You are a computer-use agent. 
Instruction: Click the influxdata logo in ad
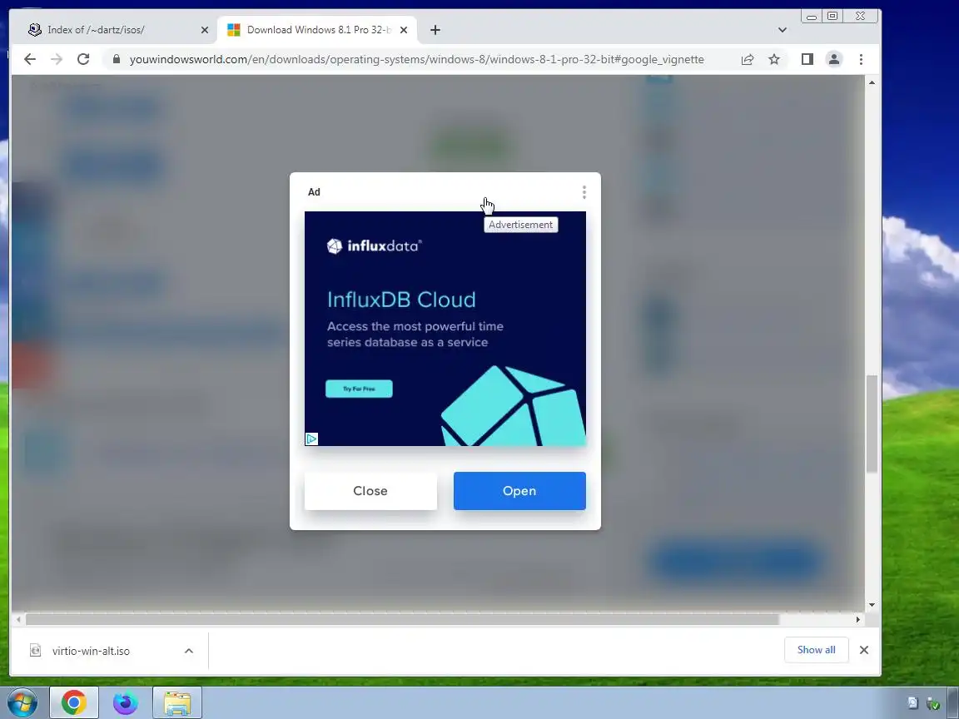[375, 245]
